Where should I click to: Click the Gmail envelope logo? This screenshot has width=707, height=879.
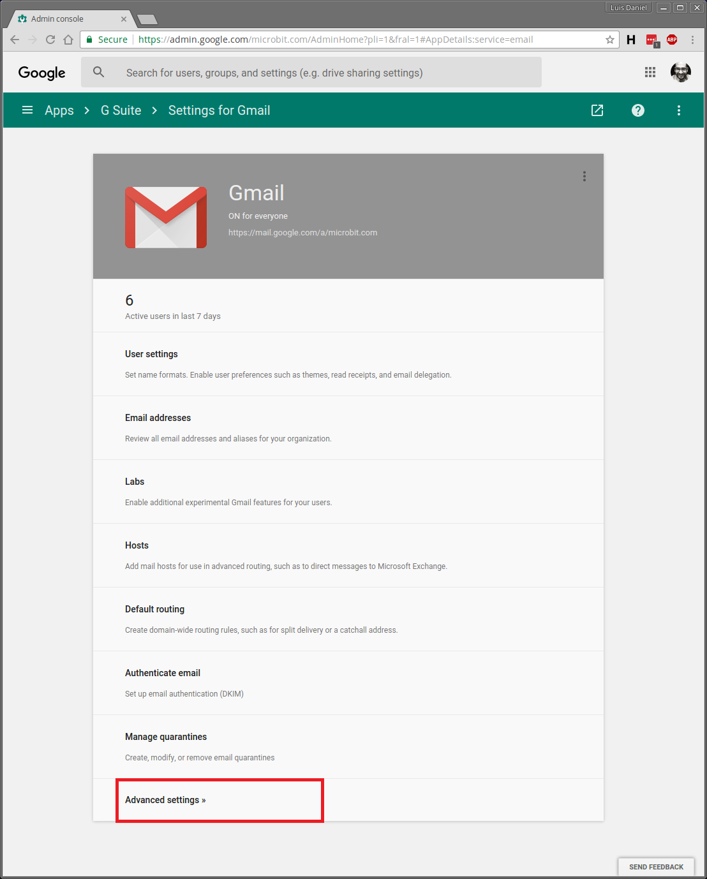tap(166, 218)
